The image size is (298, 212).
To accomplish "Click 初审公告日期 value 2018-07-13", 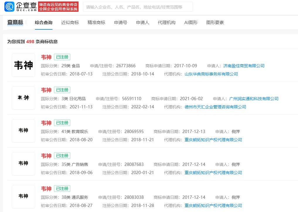I will pyautogui.click(x=81, y=74).
